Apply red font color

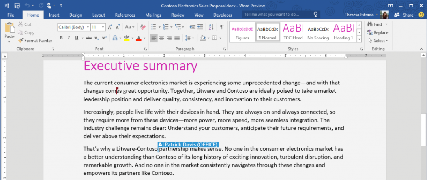pos(139,38)
